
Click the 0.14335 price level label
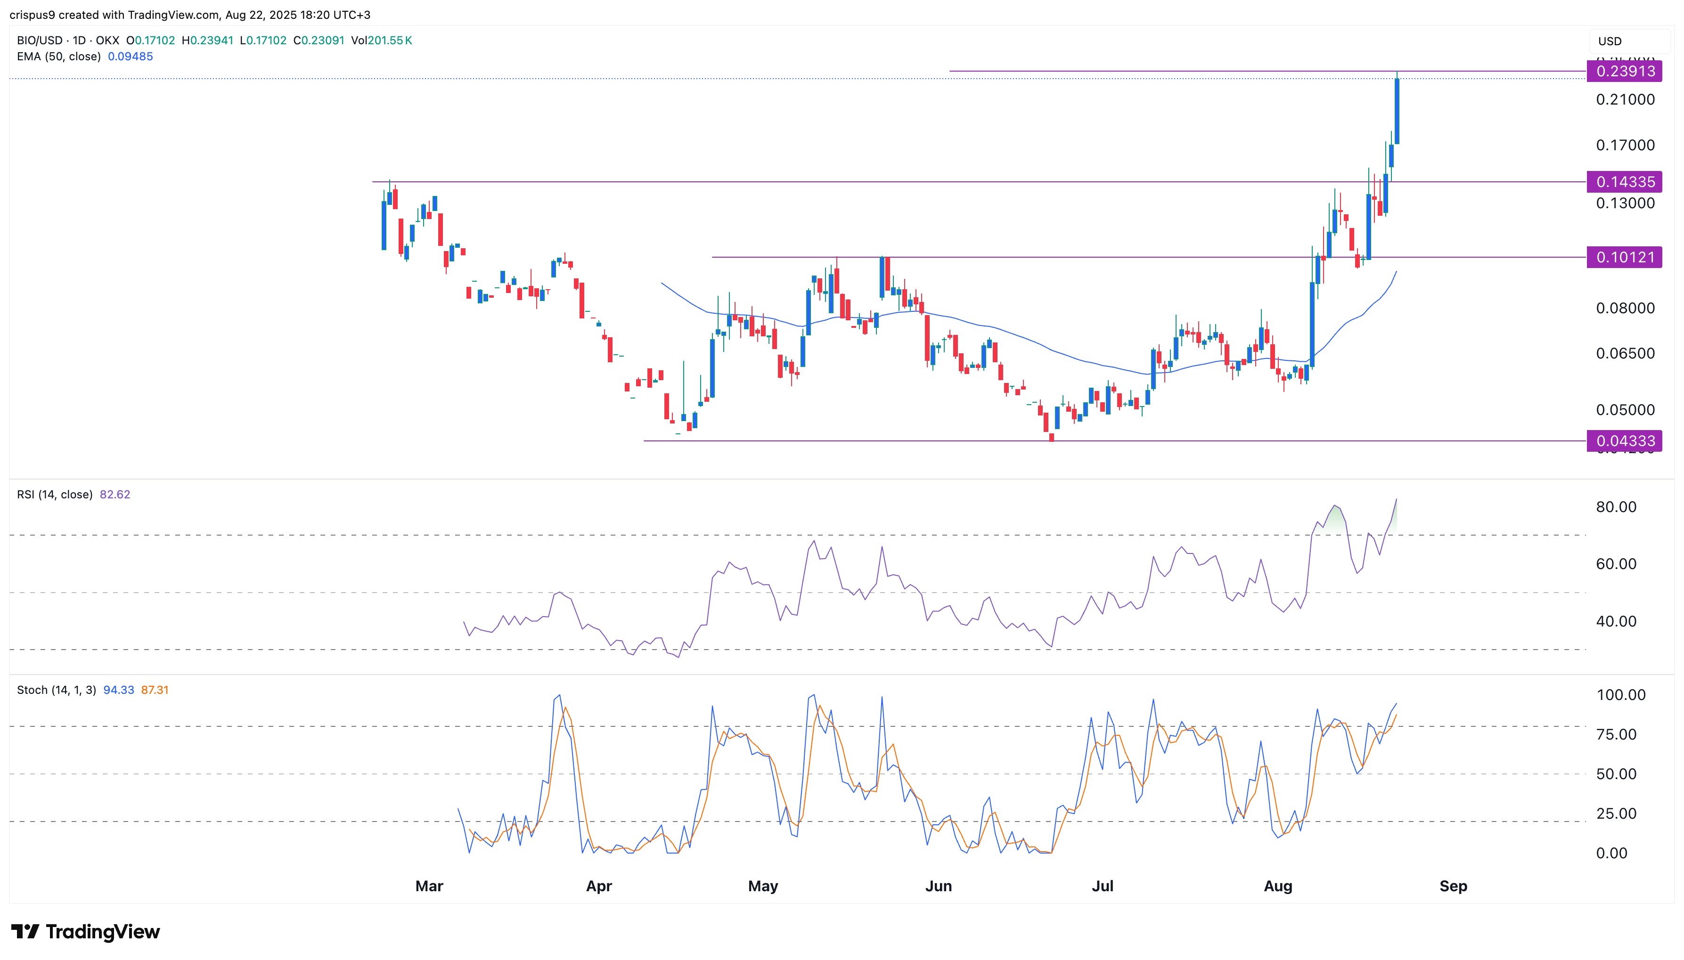[1624, 182]
